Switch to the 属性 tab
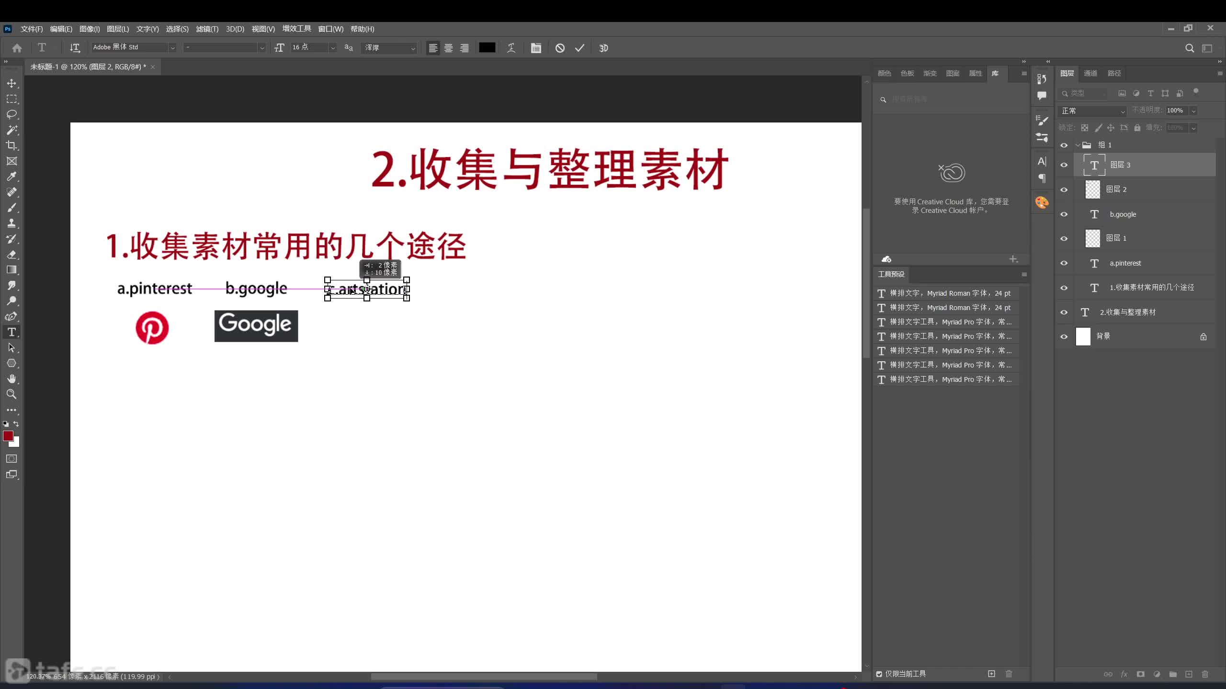 (976, 73)
